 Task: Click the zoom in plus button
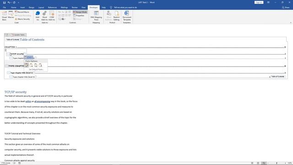tap(285, 163)
